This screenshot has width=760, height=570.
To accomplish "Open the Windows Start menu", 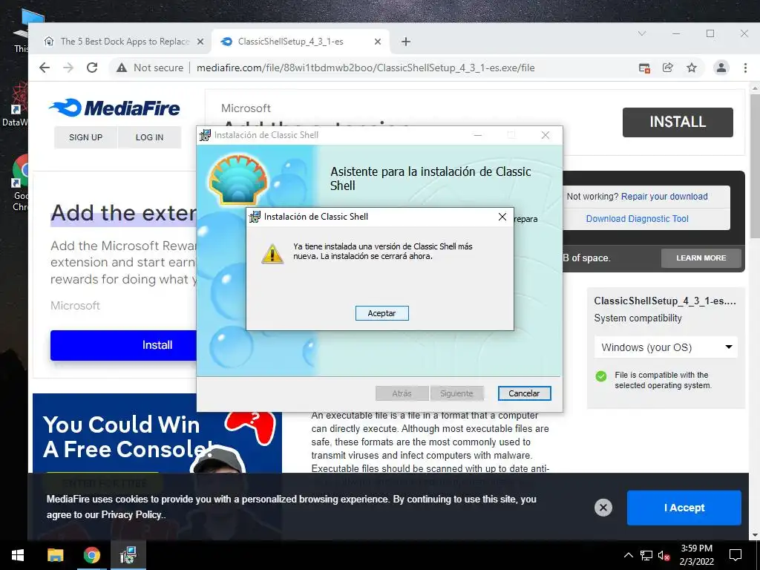I will coord(18,555).
